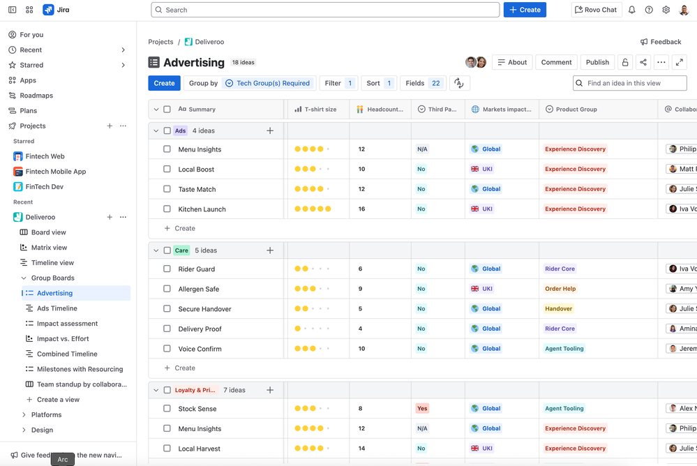This screenshot has width=697, height=466.
Task: Open the app switcher grid icon
Action: click(29, 10)
